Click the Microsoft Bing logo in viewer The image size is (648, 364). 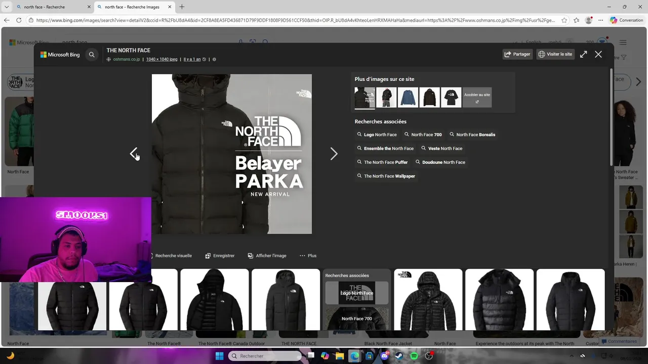[x=60, y=55]
